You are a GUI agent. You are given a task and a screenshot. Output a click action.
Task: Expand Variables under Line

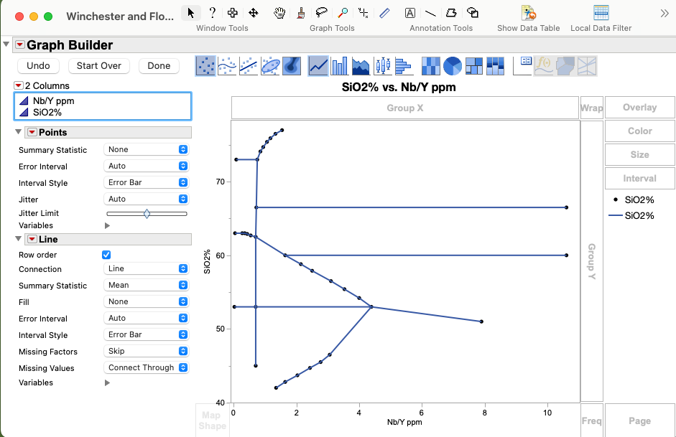[x=107, y=382]
